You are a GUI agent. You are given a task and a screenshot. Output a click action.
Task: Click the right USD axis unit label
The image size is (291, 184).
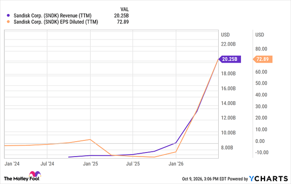(260, 35)
